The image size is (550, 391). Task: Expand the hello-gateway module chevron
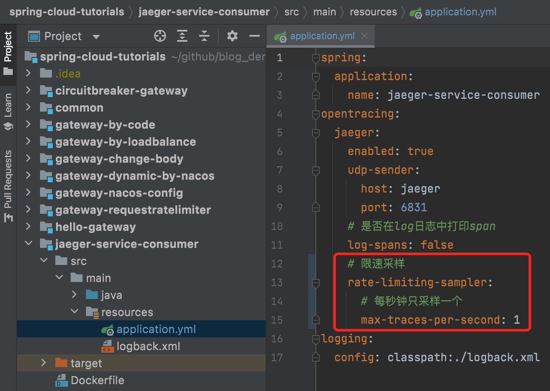(28, 227)
